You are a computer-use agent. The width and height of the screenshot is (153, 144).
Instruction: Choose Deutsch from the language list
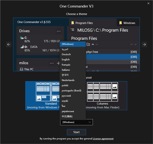[x=66, y=54]
